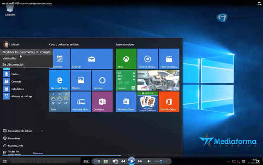Open the Assistant Mobile tile
This screenshot has height=165, width=263.
(x=81, y=102)
